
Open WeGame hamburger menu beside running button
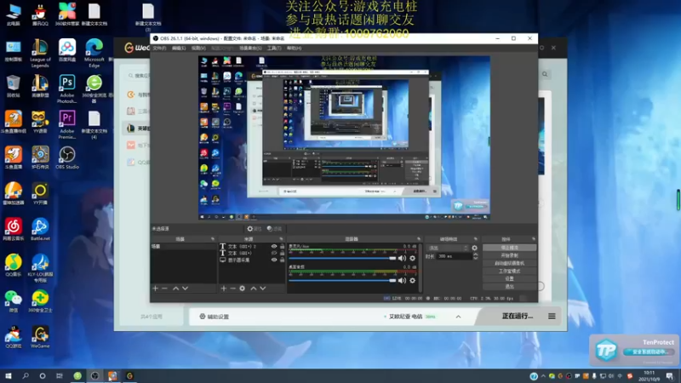point(552,316)
